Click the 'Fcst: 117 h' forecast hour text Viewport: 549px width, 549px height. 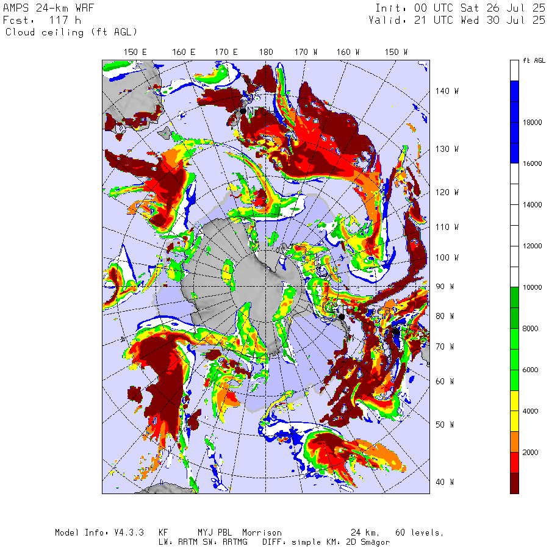[42, 20]
